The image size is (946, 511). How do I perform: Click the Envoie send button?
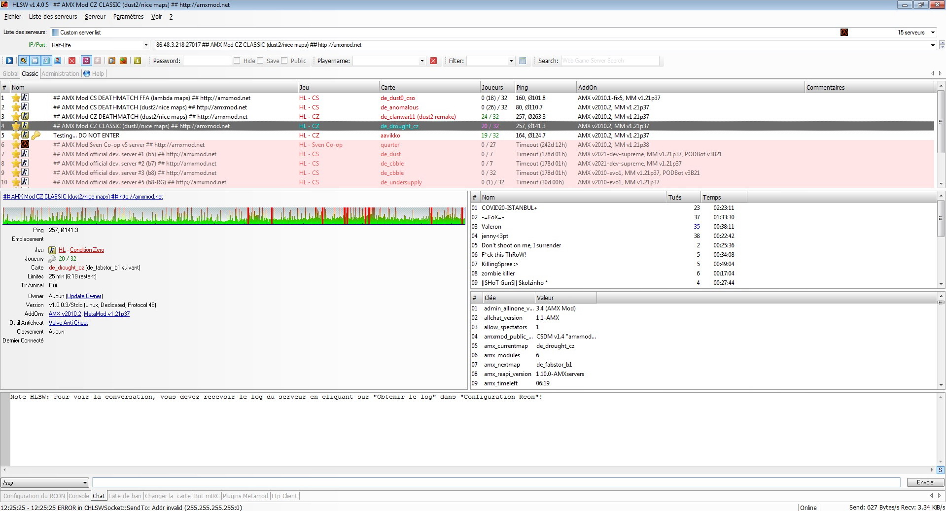pos(925,482)
